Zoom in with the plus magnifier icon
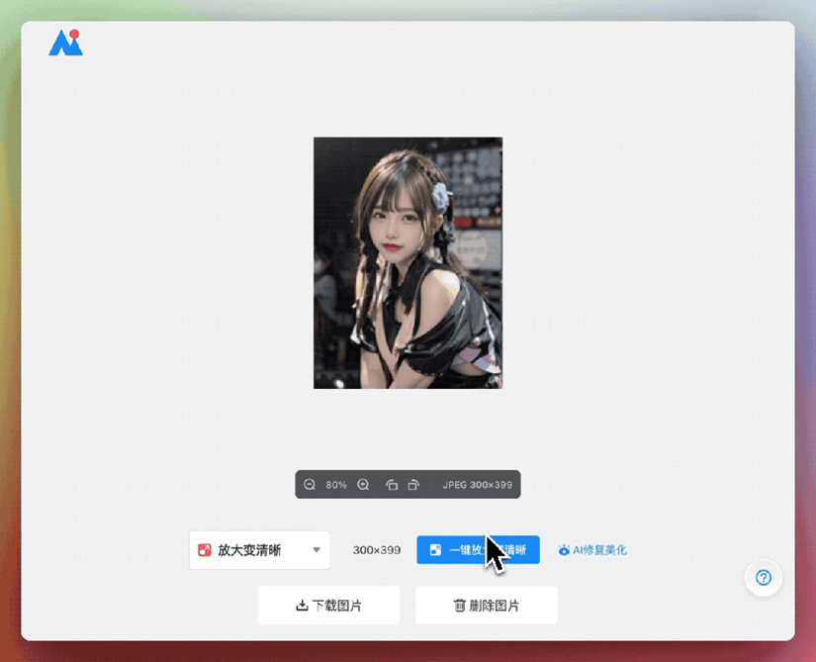This screenshot has height=662, width=816. pos(363,485)
